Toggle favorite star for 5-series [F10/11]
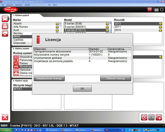 (107, 30)
